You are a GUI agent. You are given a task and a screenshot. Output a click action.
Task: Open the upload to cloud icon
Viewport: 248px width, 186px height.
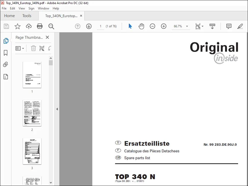pyautogui.click(x=29, y=26)
